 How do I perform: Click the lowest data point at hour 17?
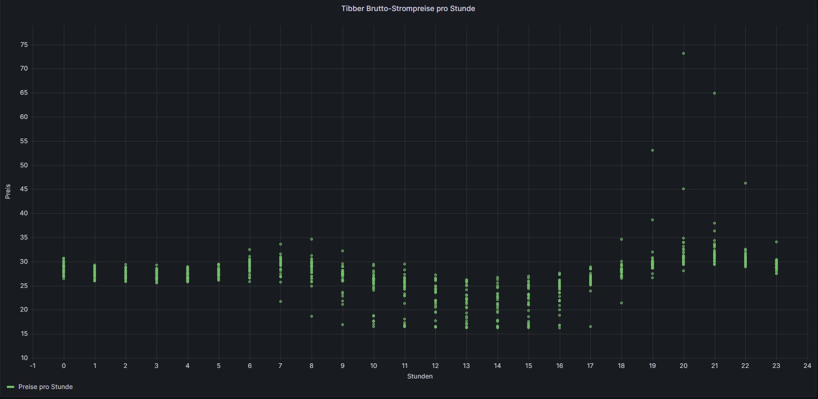tap(590, 327)
